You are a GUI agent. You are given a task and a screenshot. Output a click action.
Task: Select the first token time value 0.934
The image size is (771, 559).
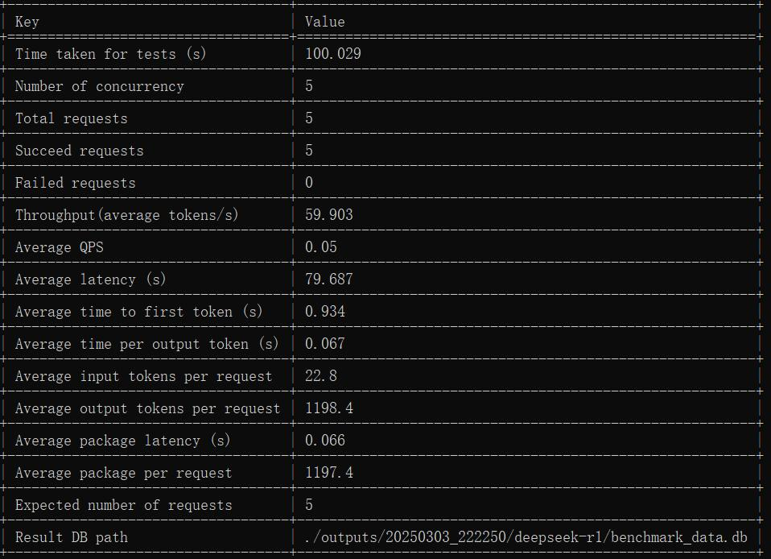click(x=325, y=312)
